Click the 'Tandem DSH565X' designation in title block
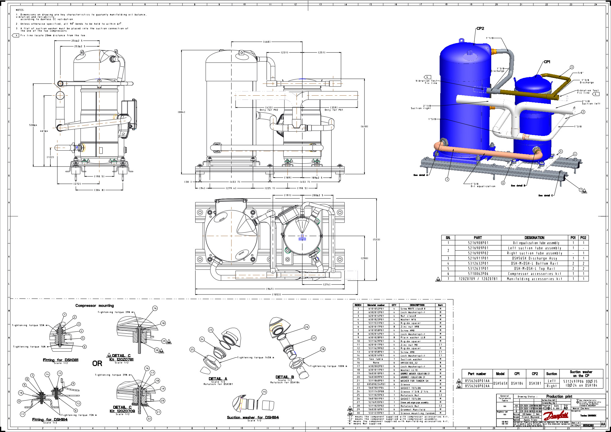This screenshot has height=432, width=611. coord(588,416)
